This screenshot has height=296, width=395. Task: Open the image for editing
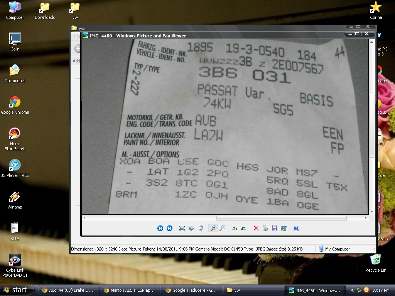(284, 228)
